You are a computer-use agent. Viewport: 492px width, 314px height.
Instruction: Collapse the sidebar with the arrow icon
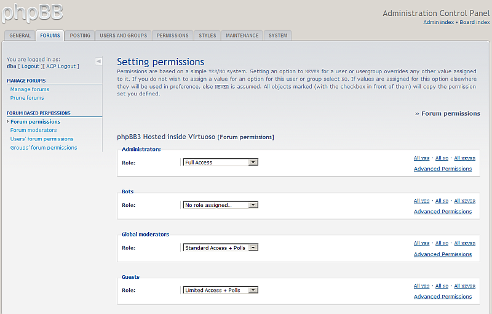point(98,61)
